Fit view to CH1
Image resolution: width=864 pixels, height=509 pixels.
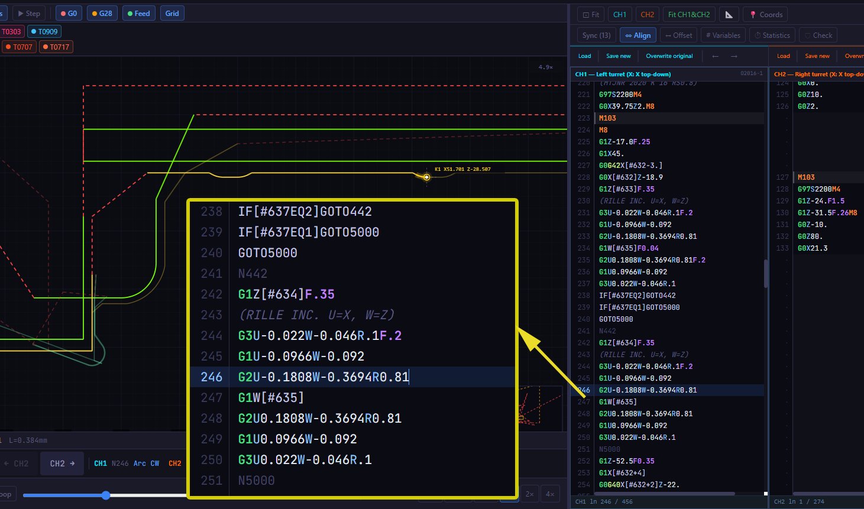coord(620,15)
